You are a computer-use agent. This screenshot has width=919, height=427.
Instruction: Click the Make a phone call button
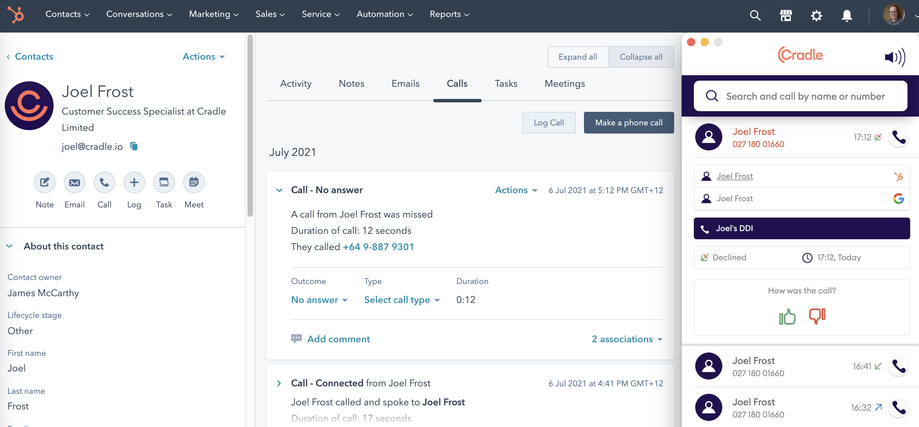click(x=628, y=123)
